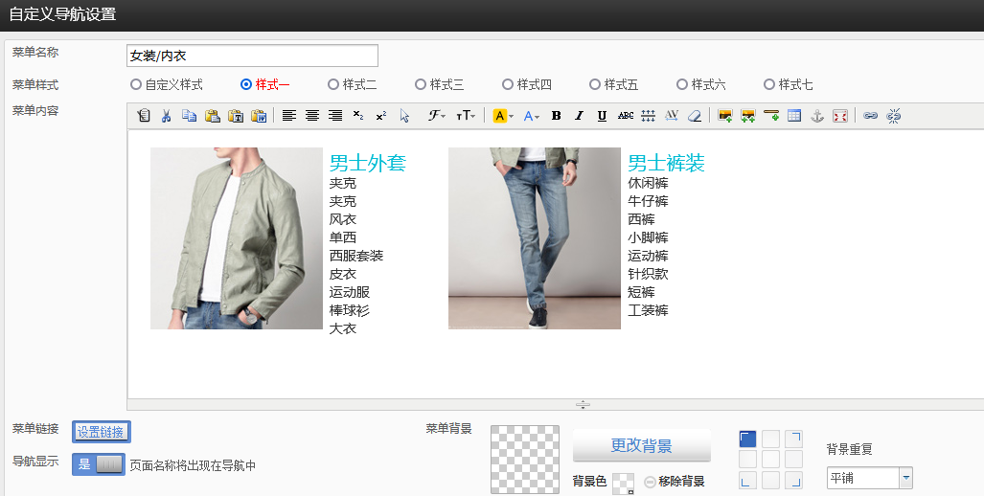Click the insert link chain icon
This screenshot has height=496, width=984.
pos(870,116)
